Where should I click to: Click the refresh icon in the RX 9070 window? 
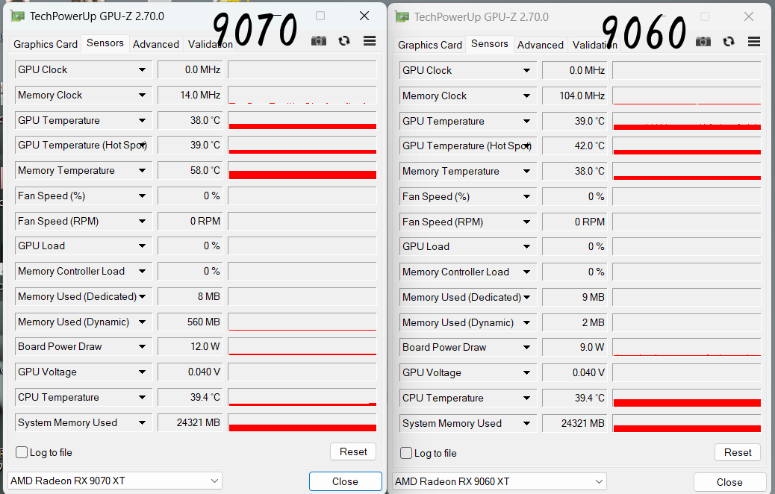click(x=344, y=40)
